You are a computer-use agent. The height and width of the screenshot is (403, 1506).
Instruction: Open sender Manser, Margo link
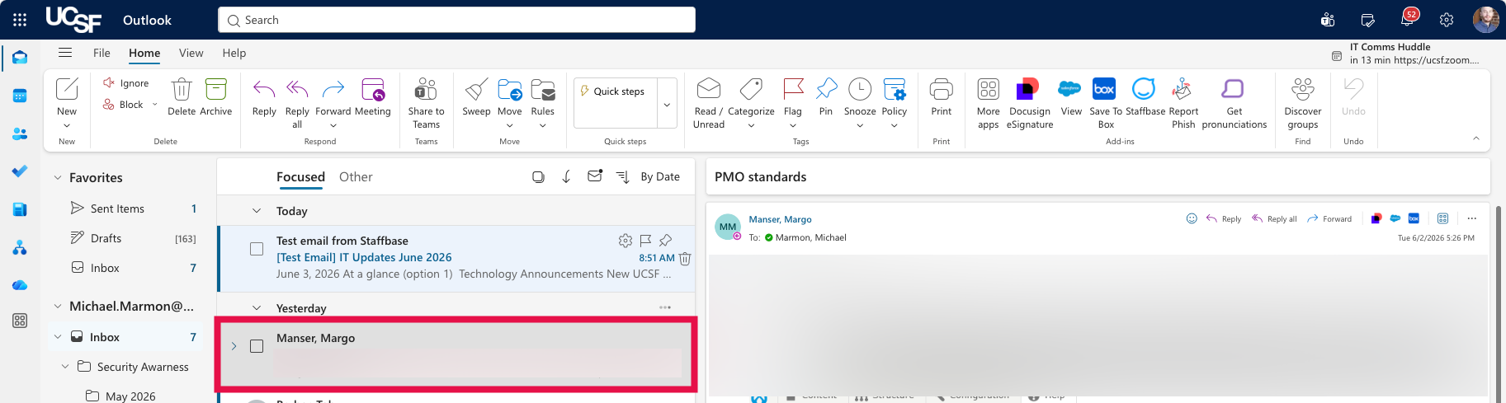click(x=780, y=219)
